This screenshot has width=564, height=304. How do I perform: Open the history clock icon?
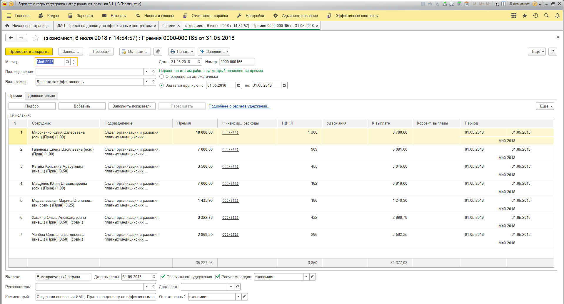click(x=535, y=16)
